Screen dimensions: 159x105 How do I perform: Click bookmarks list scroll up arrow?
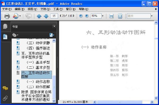click(x=54, y=41)
